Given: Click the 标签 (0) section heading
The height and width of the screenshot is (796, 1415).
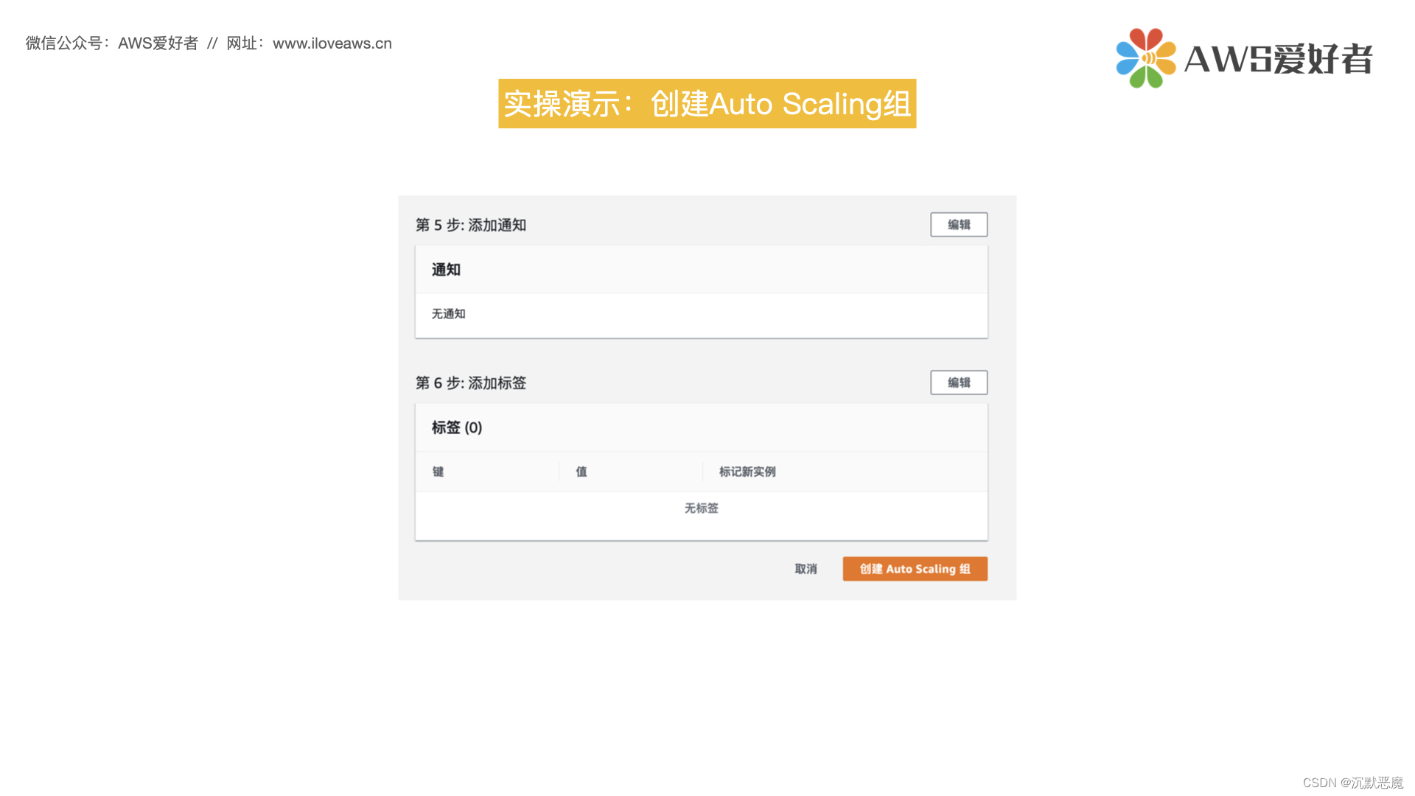Looking at the screenshot, I should pyautogui.click(x=457, y=427).
